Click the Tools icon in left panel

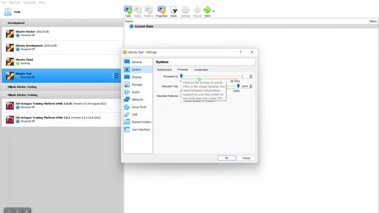[x=8, y=12]
